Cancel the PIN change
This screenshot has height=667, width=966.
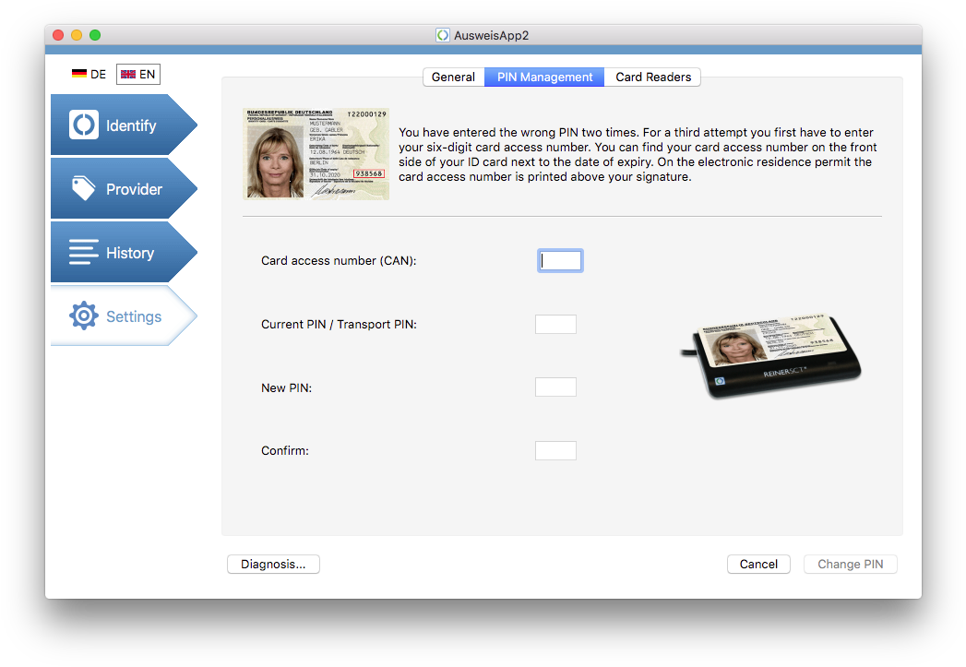click(758, 564)
